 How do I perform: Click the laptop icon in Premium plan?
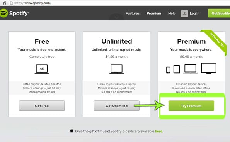(191, 69)
